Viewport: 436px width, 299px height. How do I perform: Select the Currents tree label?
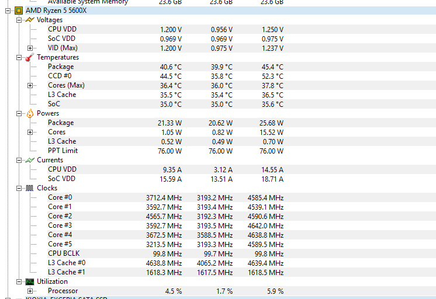pos(50,160)
